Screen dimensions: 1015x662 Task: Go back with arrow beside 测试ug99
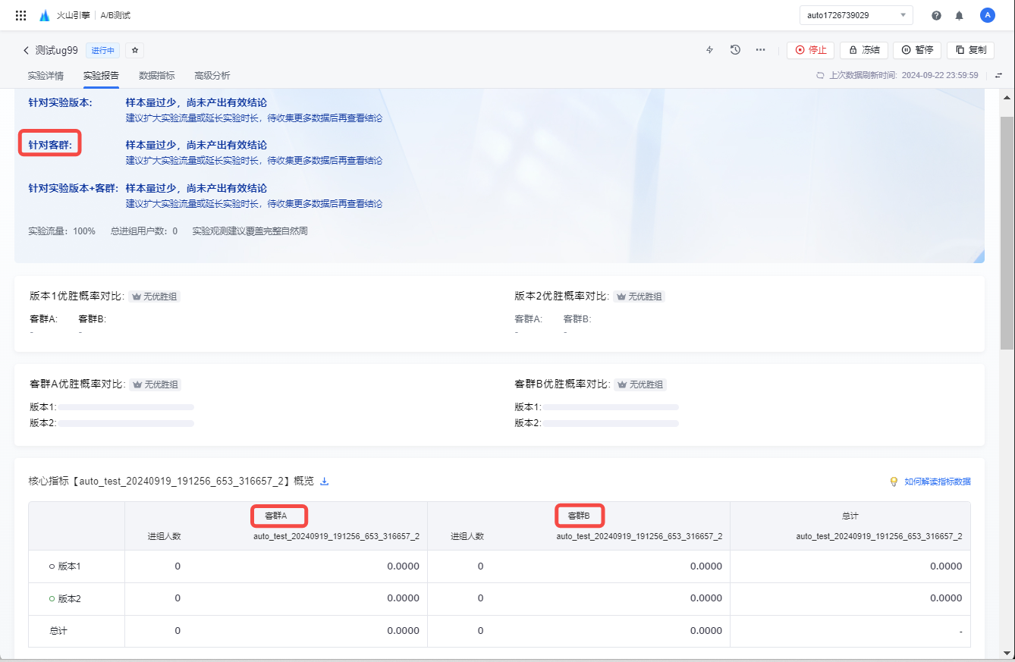click(x=26, y=50)
